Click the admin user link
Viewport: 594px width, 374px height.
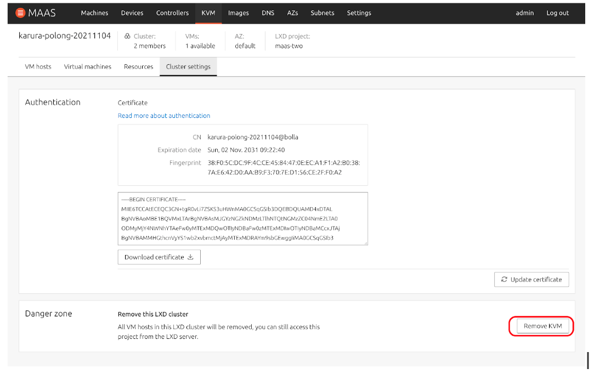524,13
